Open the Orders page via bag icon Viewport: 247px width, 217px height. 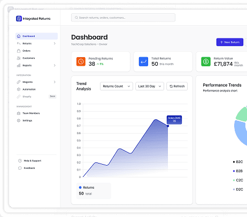click(x=19, y=51)
